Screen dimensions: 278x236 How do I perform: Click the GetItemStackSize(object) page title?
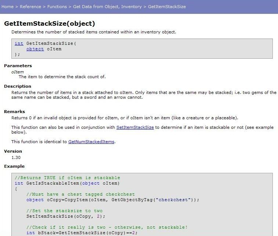[50, 23]
